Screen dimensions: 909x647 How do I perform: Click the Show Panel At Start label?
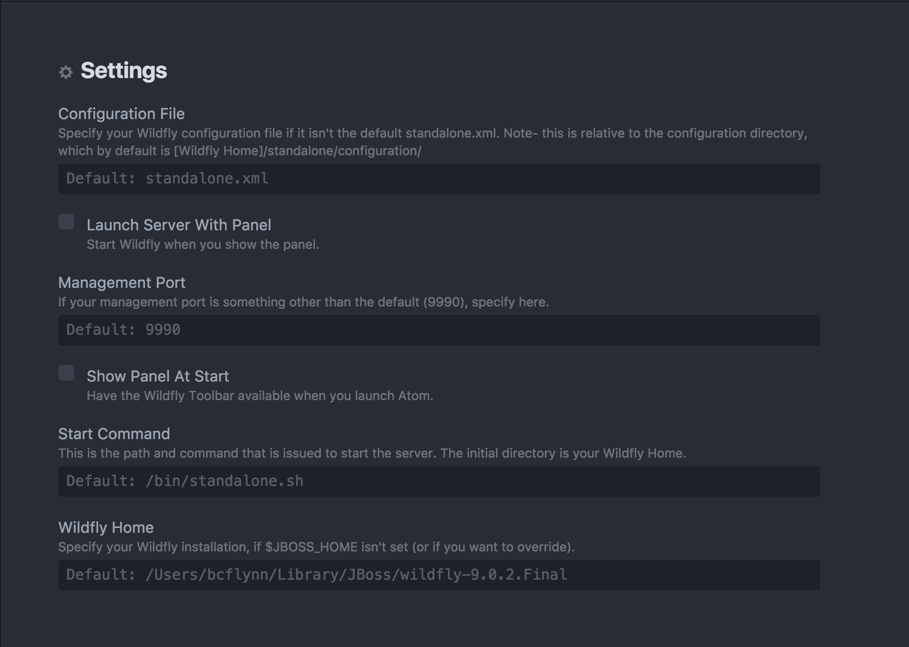click(x=158, y=376)
